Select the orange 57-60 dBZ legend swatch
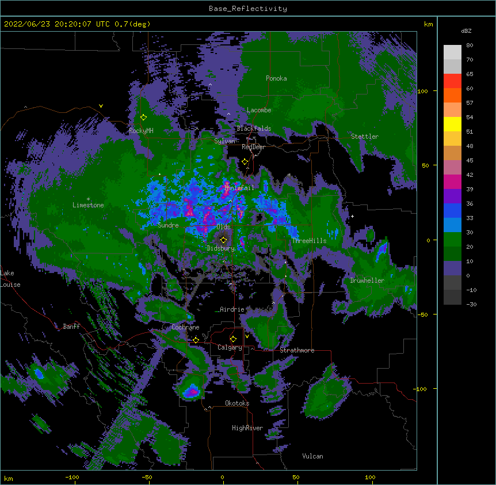The image size is (496, 485). coord(452,96)
